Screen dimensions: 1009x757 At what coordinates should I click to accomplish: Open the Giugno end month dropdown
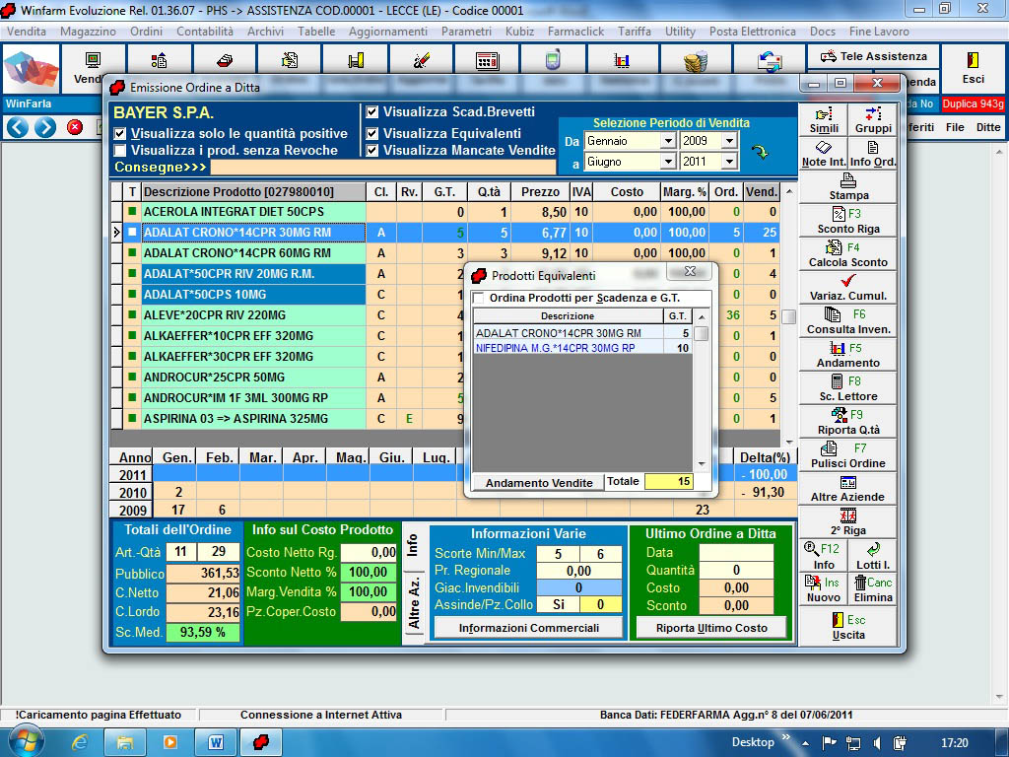[x=668, y=161]
